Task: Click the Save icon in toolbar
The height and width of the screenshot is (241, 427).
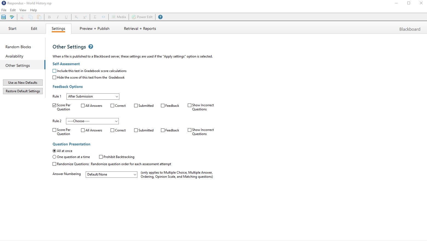Action: pos(4,17)
